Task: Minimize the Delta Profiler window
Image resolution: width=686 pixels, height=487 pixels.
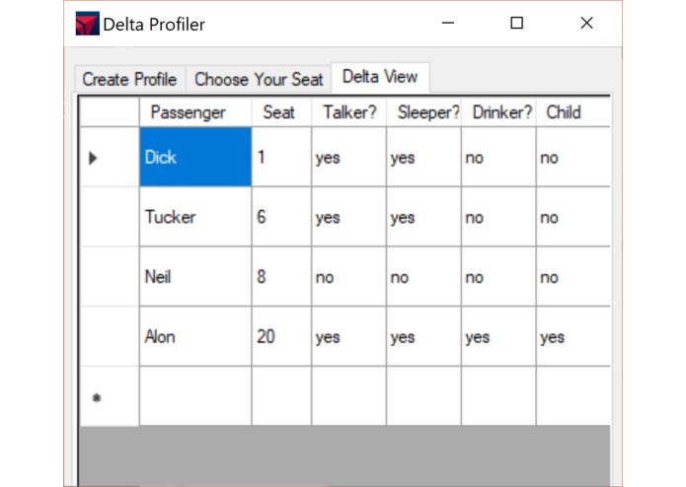Action: coord(448,23)
